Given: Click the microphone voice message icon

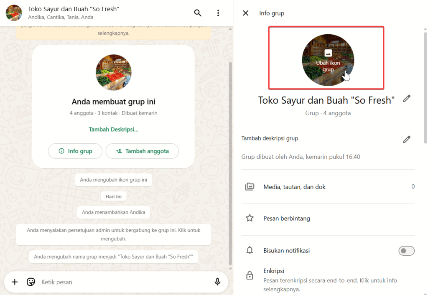Looking at the screenshot, I should click(217, 282).
